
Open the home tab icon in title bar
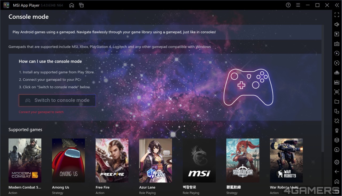pyautogui.click(x=72, y=5)
